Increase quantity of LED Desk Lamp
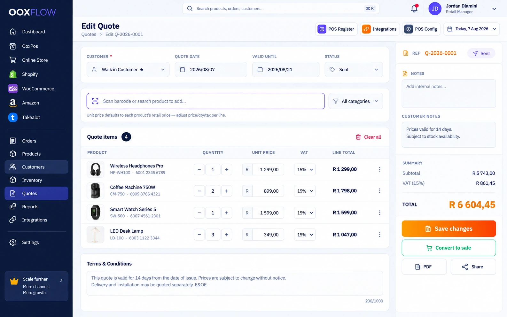507x317 pixels. (x=227, y=235)
